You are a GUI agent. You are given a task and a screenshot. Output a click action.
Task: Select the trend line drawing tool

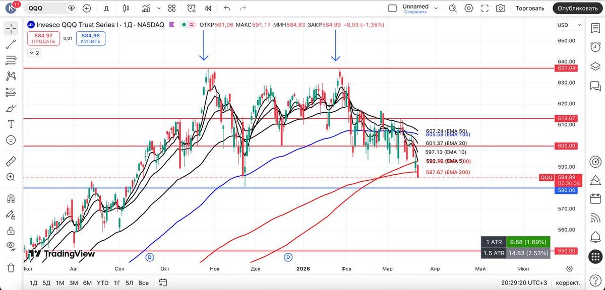point(11,44)
